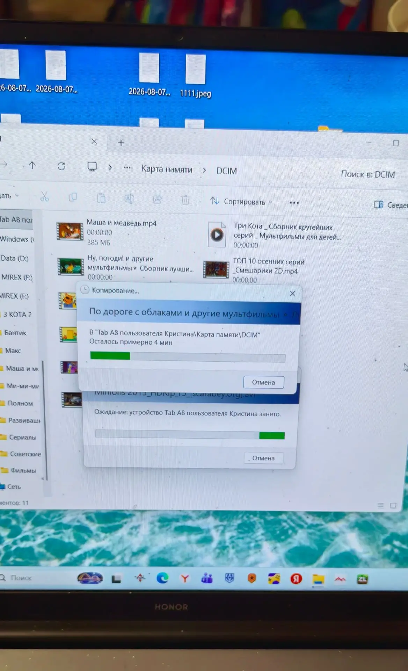Click the Up directory arrow in Explorer
This screenshot has height=671, width=408.
(32, 165)
